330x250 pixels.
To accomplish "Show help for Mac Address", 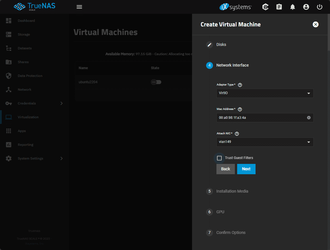I will tap(240, 109).
